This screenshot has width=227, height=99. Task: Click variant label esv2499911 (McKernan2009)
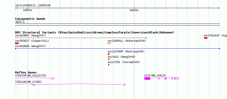(x=127, y=41)
